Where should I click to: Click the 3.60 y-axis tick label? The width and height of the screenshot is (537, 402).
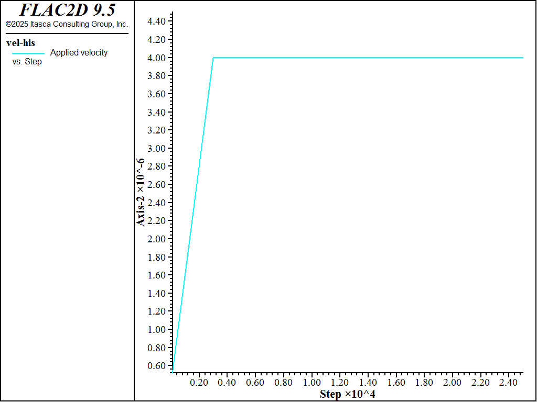pyautogui.click(x=156, y=94)
